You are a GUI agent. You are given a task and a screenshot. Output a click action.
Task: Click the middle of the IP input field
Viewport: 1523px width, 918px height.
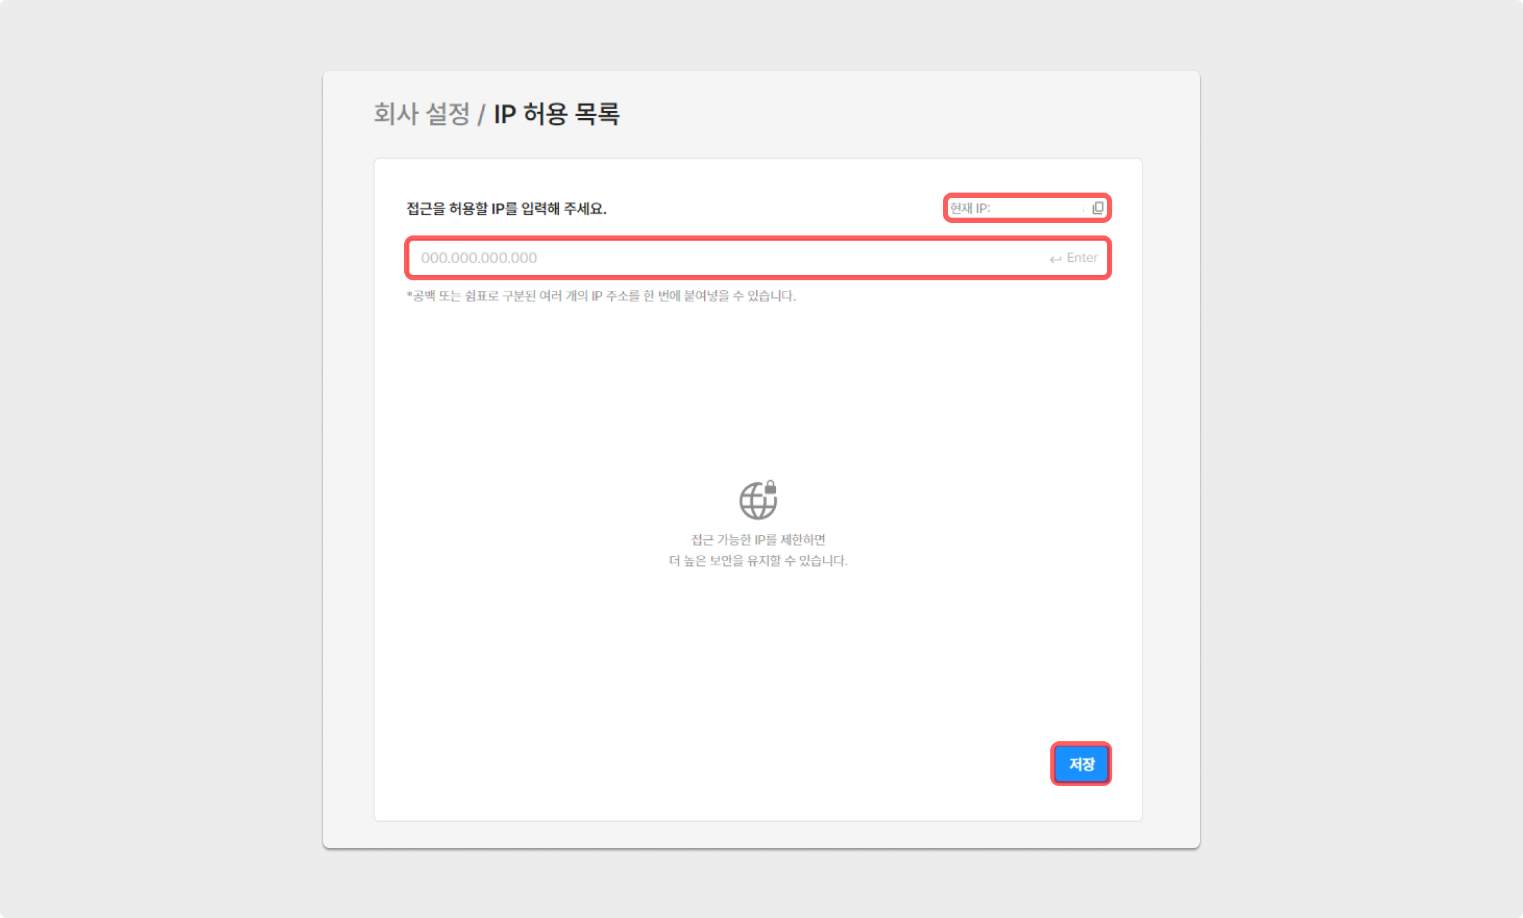click(758, 258)
